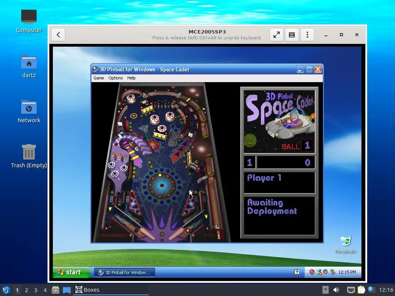The width and height of the screenshot is (395, 296).
Task: Click the XP network connection tray icon
Action: coord(319,272)
